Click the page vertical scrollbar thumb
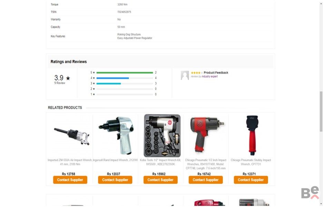The image size is (324, 207). click(x=321, y=111)
